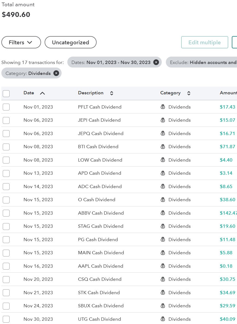
Task: Select the O Cash Dividend checkbox
Action: click(x=6, y=200)
